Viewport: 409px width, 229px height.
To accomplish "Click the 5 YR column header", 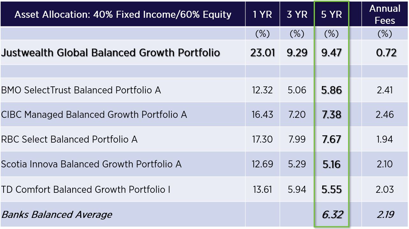I will click(x=332, y=14).
